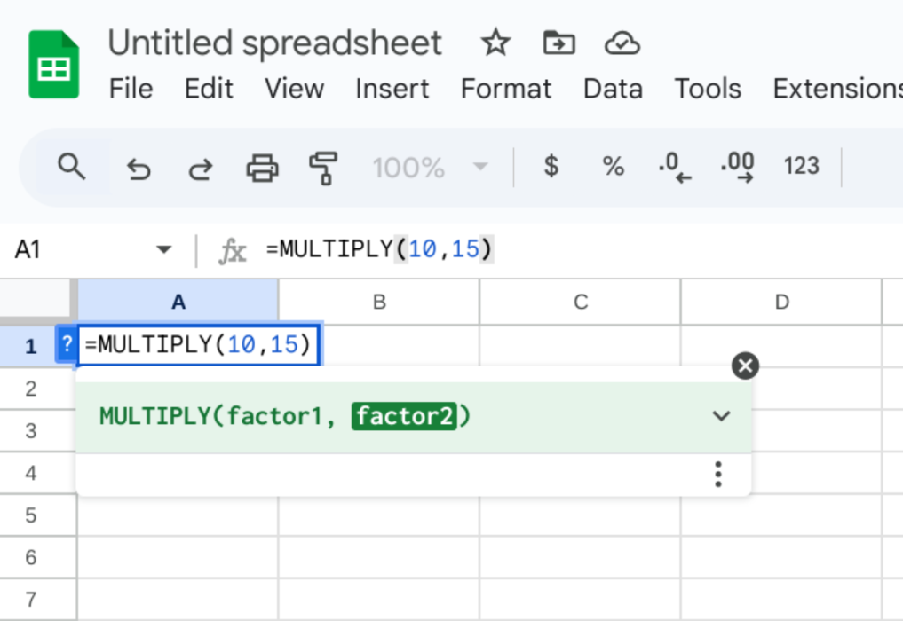
Task: Click the Google Sheets home logo
Action: pos(54,65)
